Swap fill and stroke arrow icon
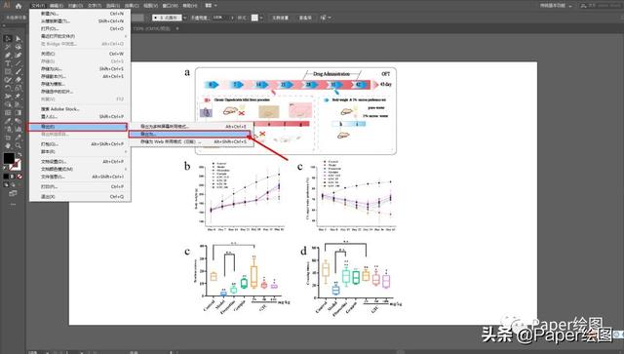 [19, 155]
